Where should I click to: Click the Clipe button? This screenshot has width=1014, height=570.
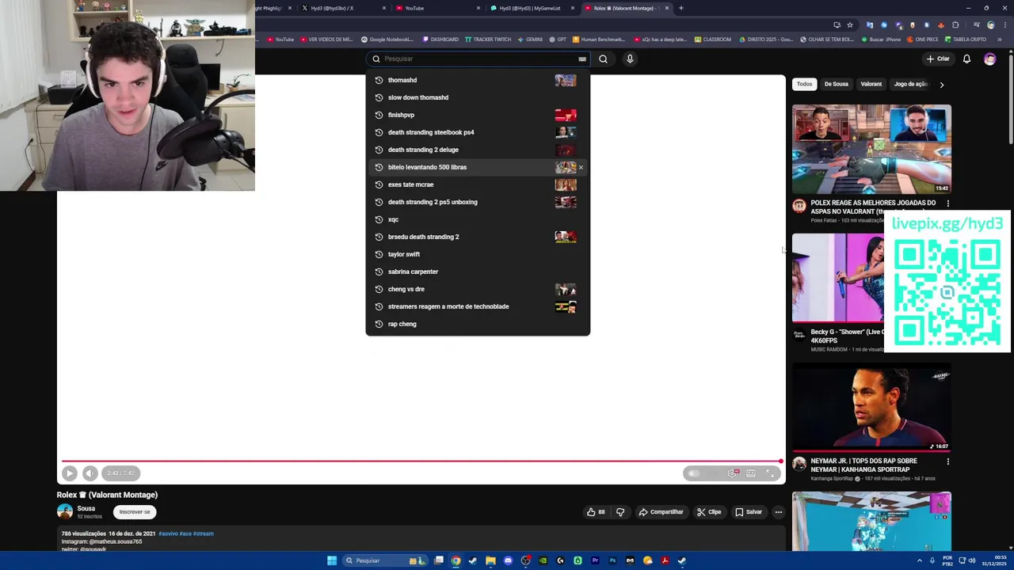click(709, 512)
